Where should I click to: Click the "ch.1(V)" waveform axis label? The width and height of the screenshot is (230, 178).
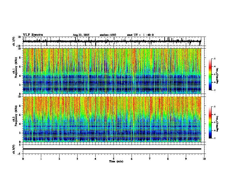coord(14,41)
